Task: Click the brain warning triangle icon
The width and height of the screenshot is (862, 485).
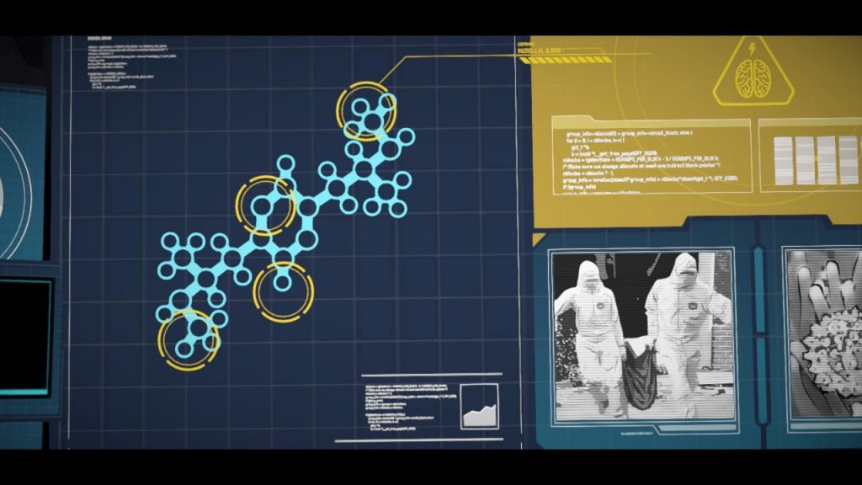Action: (752, 75)
